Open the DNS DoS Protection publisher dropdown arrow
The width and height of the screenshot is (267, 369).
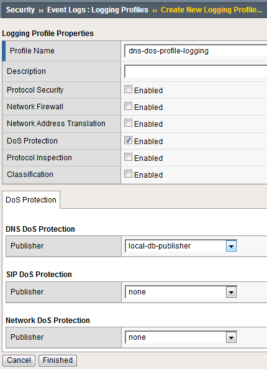231,246
